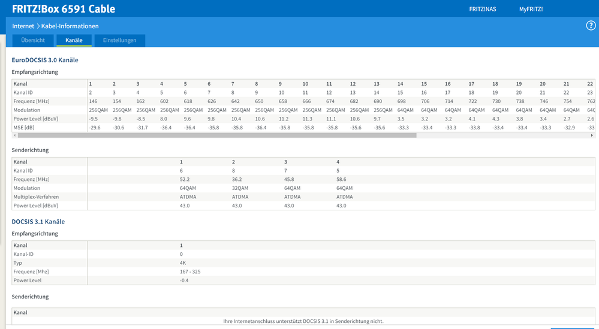This screenshot has width=599, height=329.
Task: Click the DOCSIS 3.1 unsupported upstream message
Action: click(303, 321)
